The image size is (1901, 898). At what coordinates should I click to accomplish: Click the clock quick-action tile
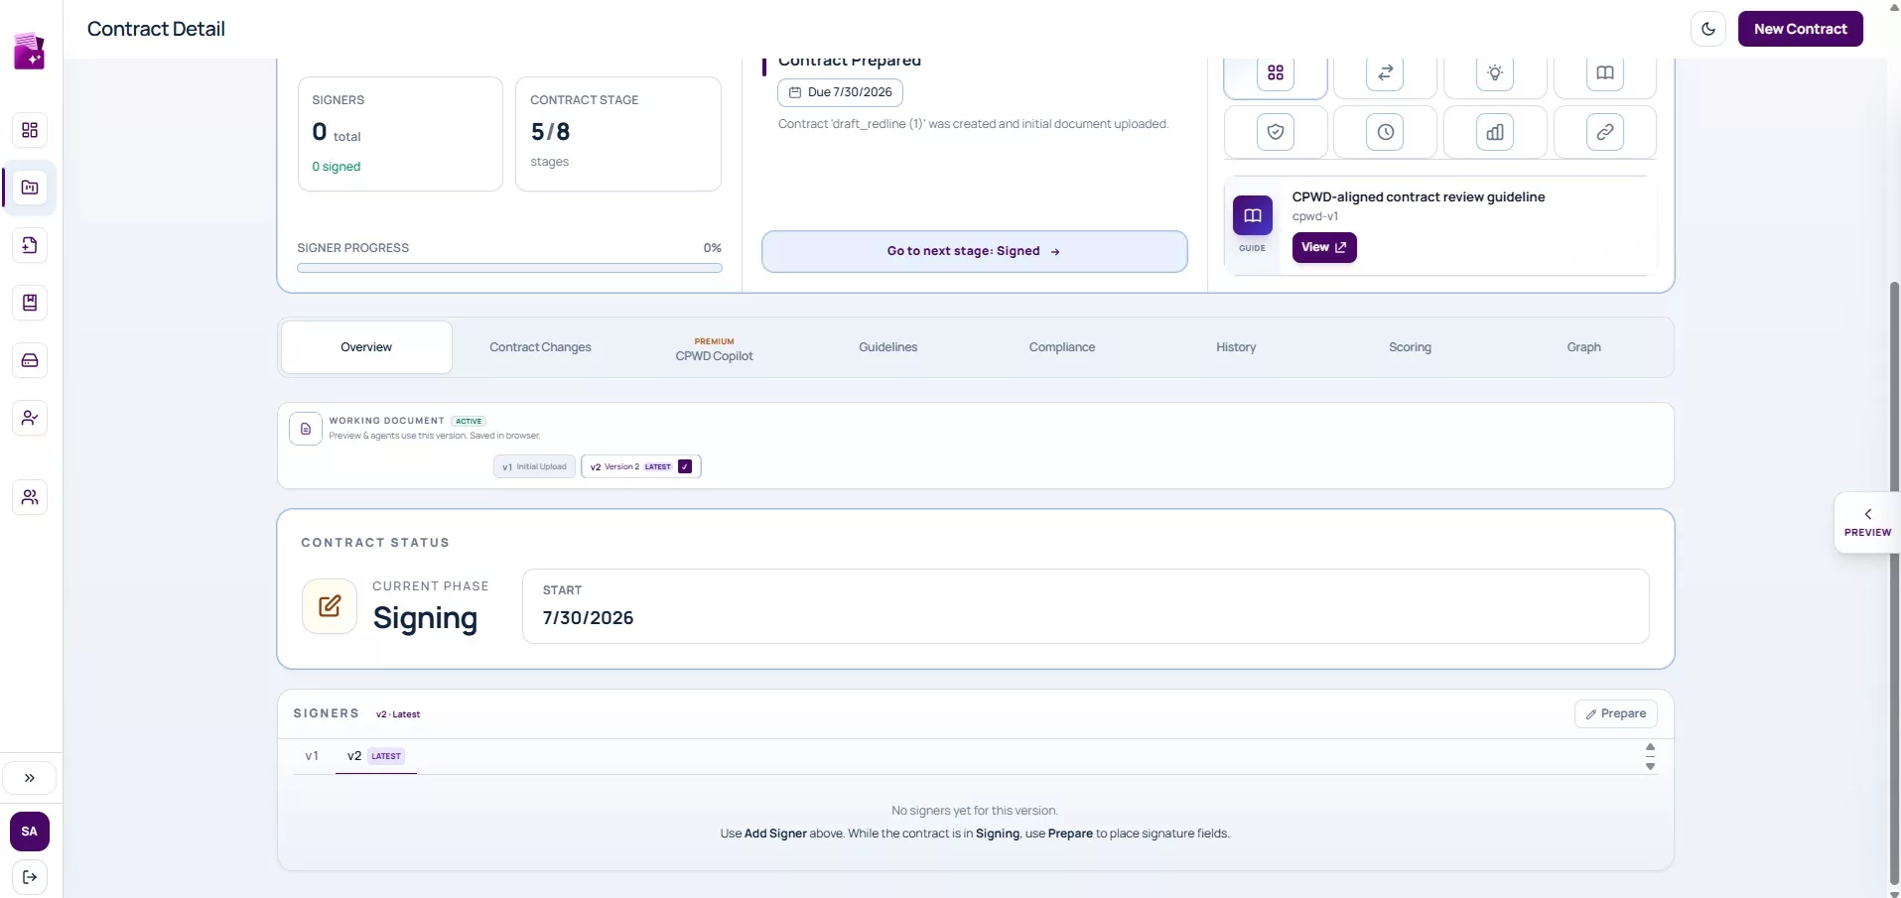(1385, 132)
